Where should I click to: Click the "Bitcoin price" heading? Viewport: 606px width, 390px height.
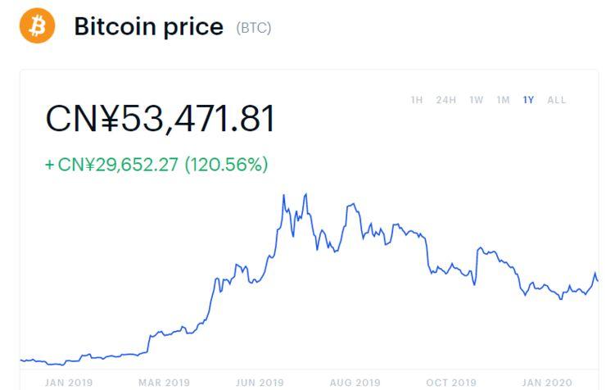pyautogui.click(x=148, y=26)
